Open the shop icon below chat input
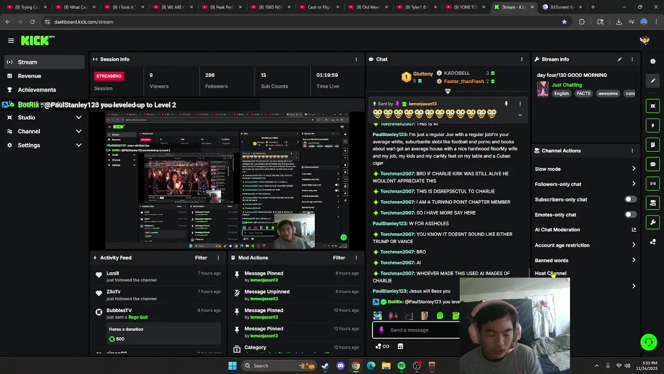 point(400,346)
